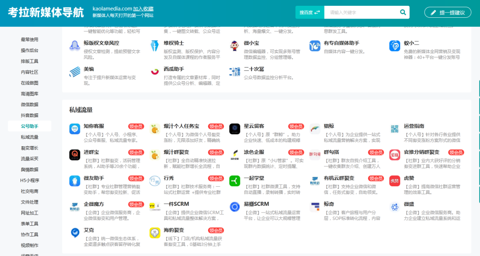The height and width of the screenshot is (256, 480).
Task: Click the magnifier search icon
Action: 403,12
